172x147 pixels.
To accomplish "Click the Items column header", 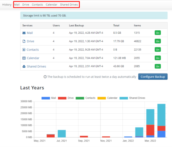I will click(x=137, y=25).
